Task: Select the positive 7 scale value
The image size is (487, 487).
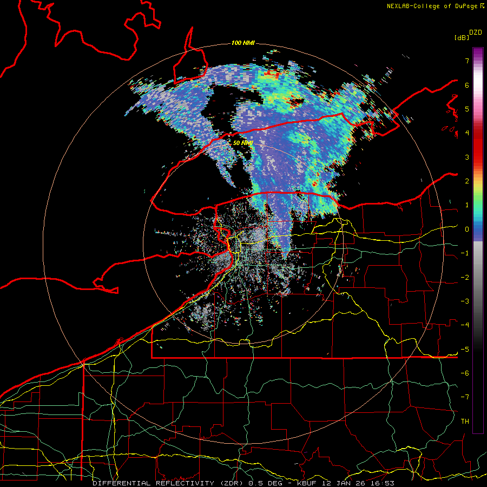Action: pos(467,61)
